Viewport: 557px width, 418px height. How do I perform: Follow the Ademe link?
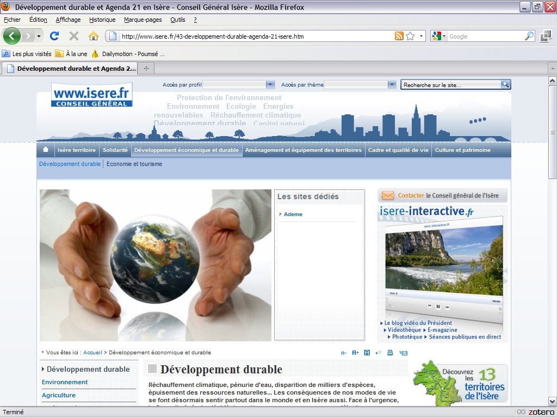293,214
